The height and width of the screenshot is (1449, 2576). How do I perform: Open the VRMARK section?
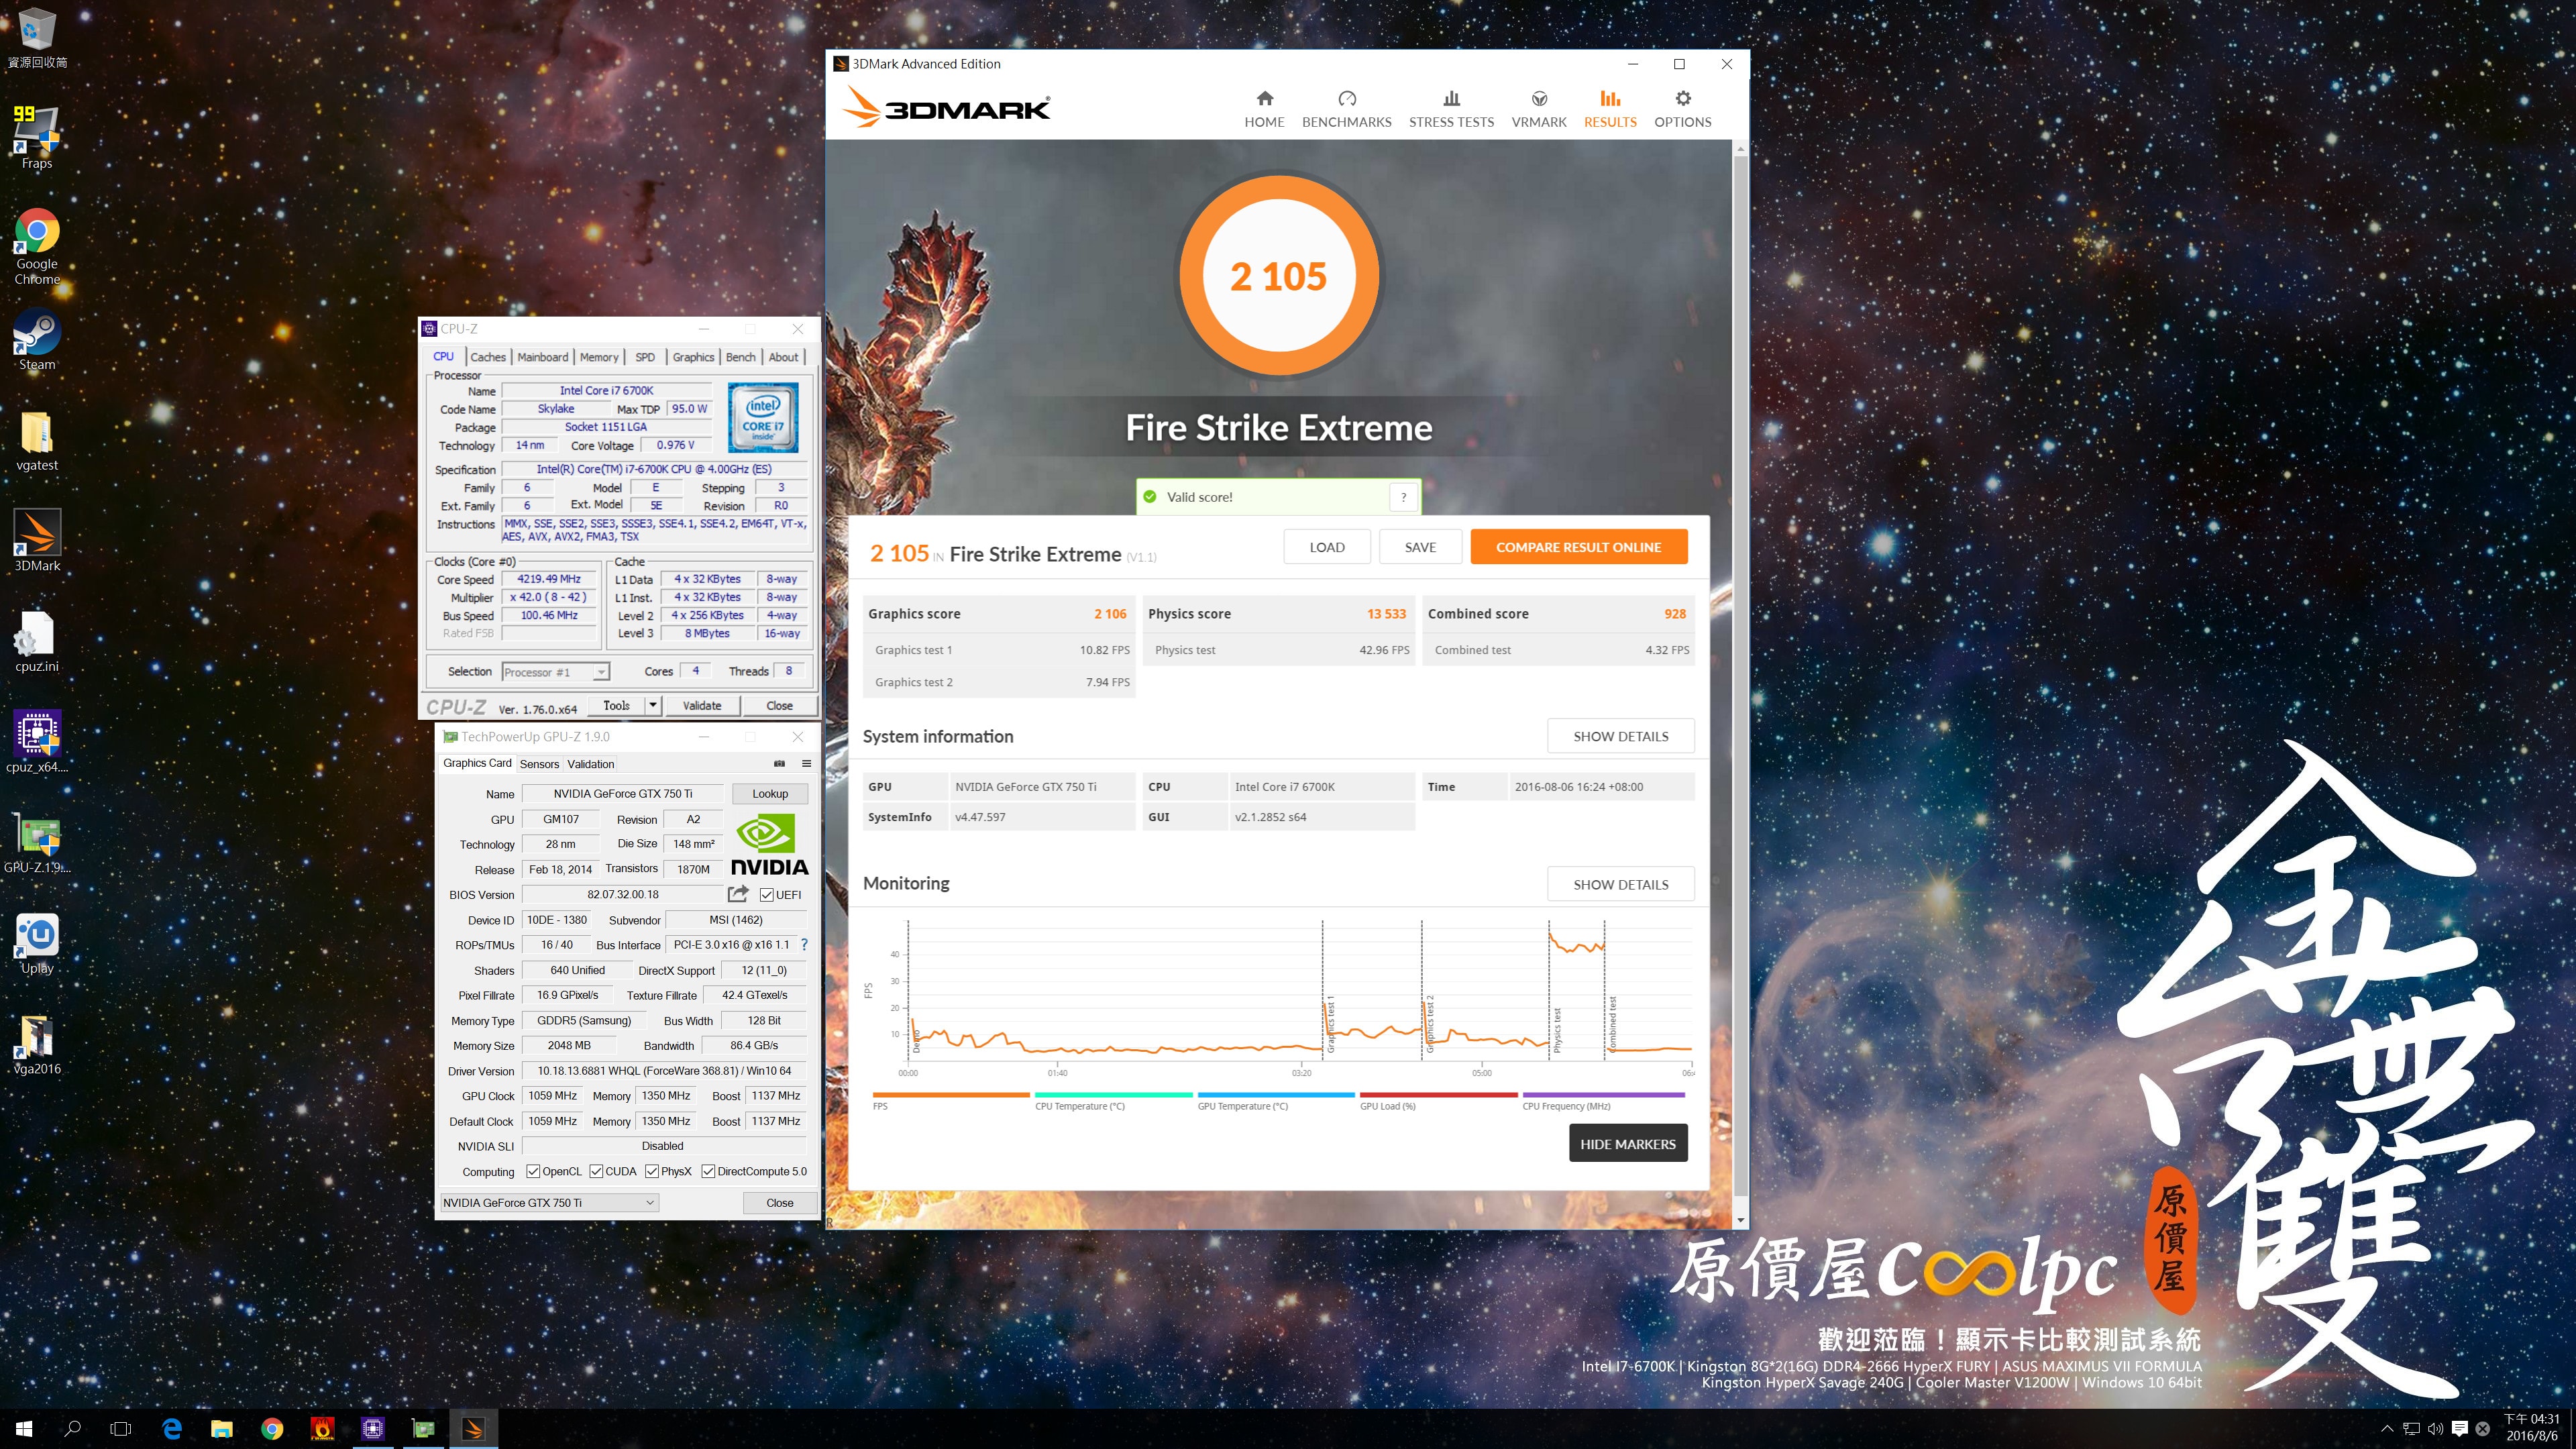[x=1538, y=109]
